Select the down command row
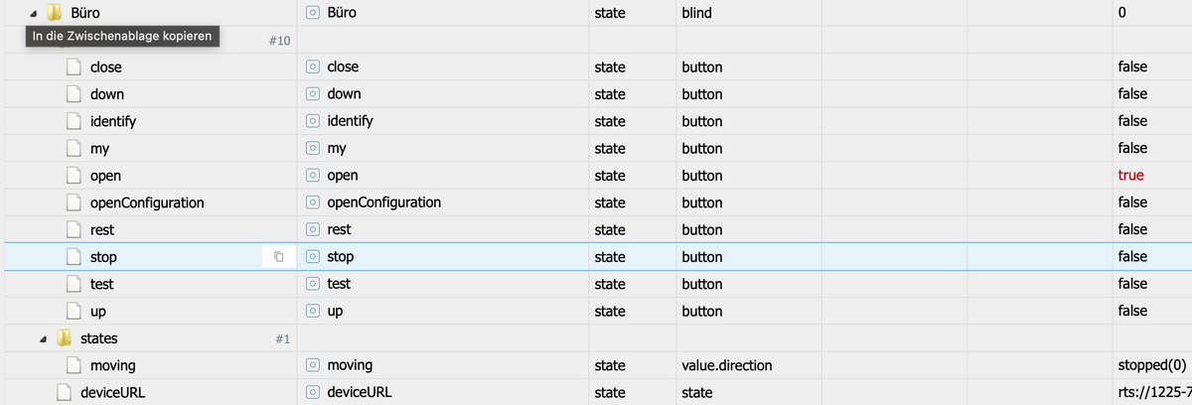Image resolution: width=1192 pixels, height=405 pixels. pos(106,94)
